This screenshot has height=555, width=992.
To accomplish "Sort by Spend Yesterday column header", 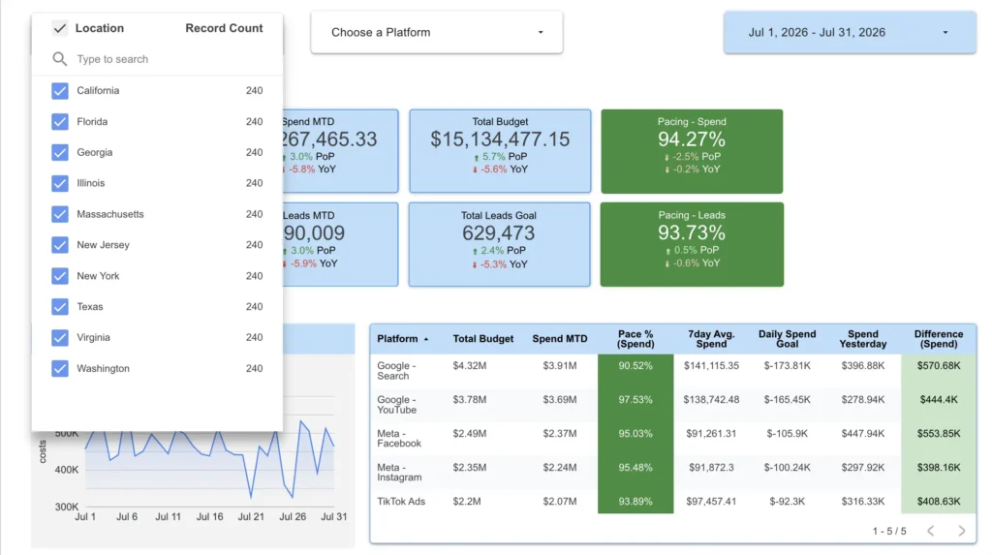I will pos(863,339).
